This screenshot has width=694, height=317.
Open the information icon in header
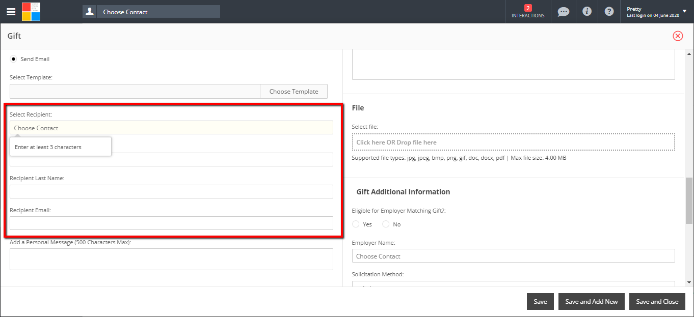point(587,11)
